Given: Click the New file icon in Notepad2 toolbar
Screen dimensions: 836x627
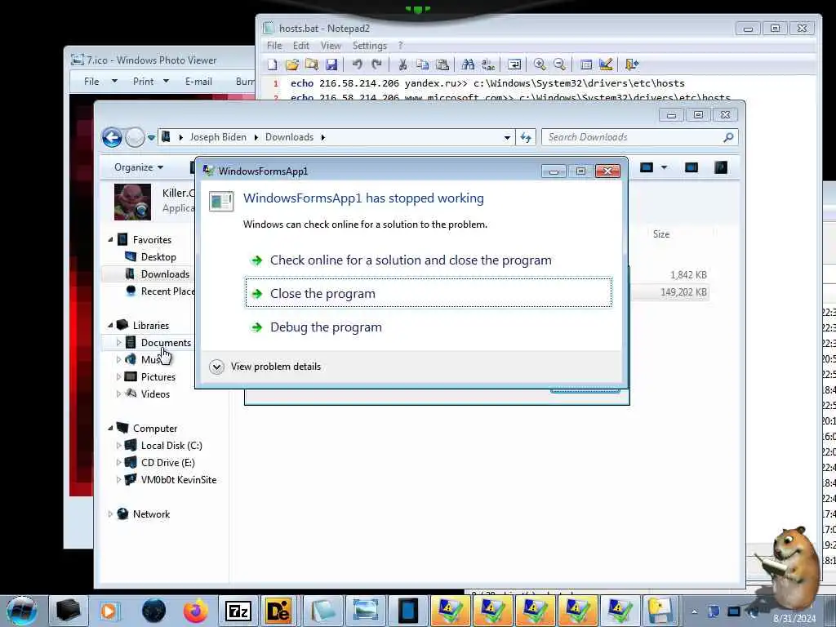Looking at the screenshot, I should click(272, 64).
